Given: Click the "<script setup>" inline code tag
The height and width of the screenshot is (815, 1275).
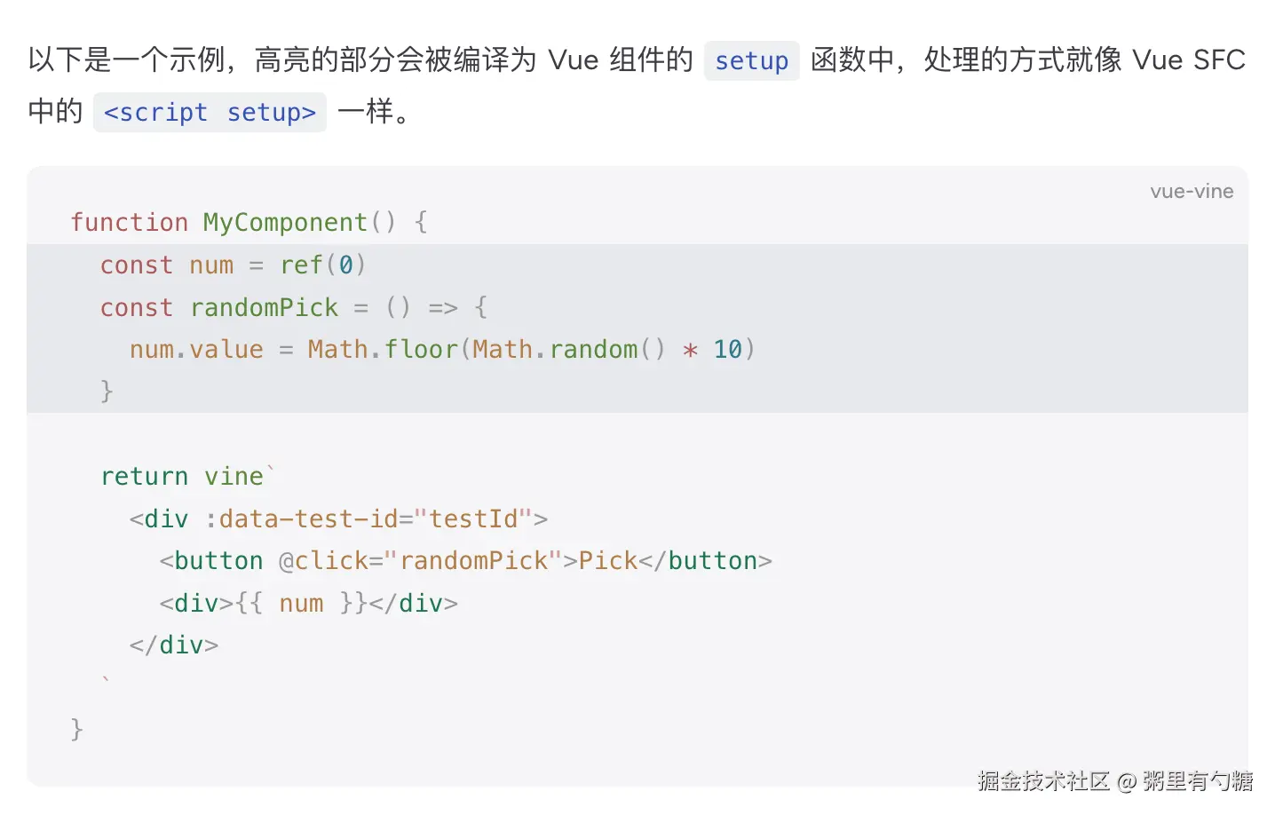Looking at the screenshot, I should click(x=210, y=113).
